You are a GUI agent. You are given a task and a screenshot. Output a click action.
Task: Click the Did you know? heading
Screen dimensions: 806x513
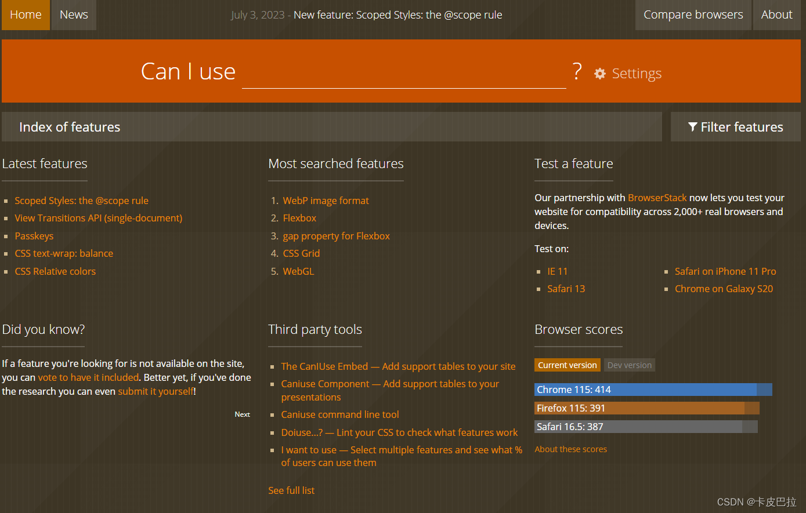[44, 329]
